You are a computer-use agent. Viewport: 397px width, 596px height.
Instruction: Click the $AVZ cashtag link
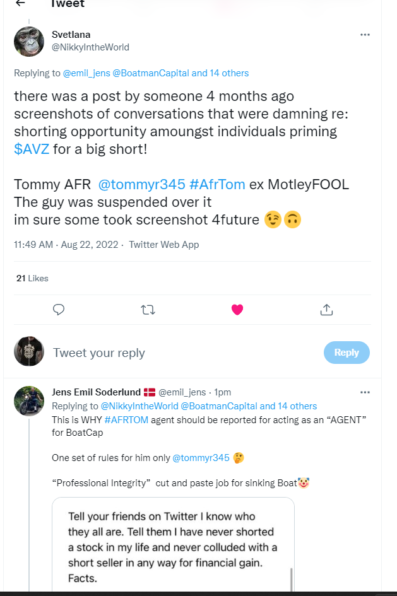coord(32,149)
